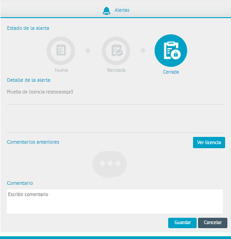
Task: Click the bell icon in Alertas header
Action: click(x=106, y=11)
